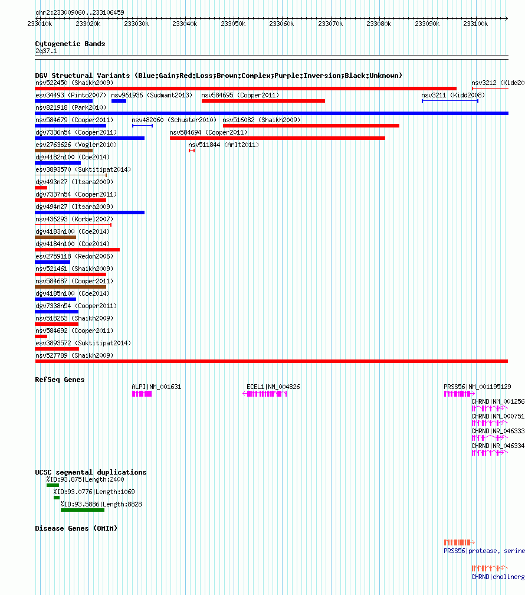Open the ECEL1|NM_004826 gene label
Image resolution: width=525 pixels, height=595 pixels.
click(273, 387)
